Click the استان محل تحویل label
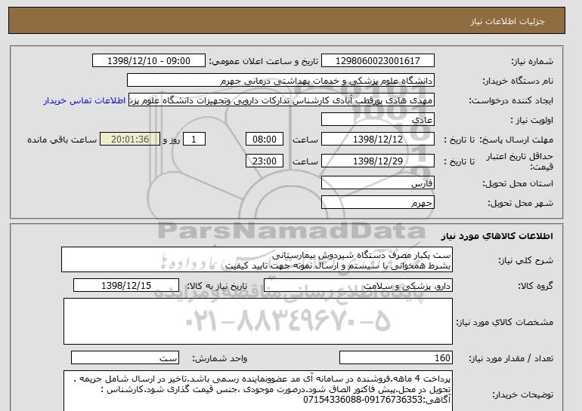 tap(518, 184)
